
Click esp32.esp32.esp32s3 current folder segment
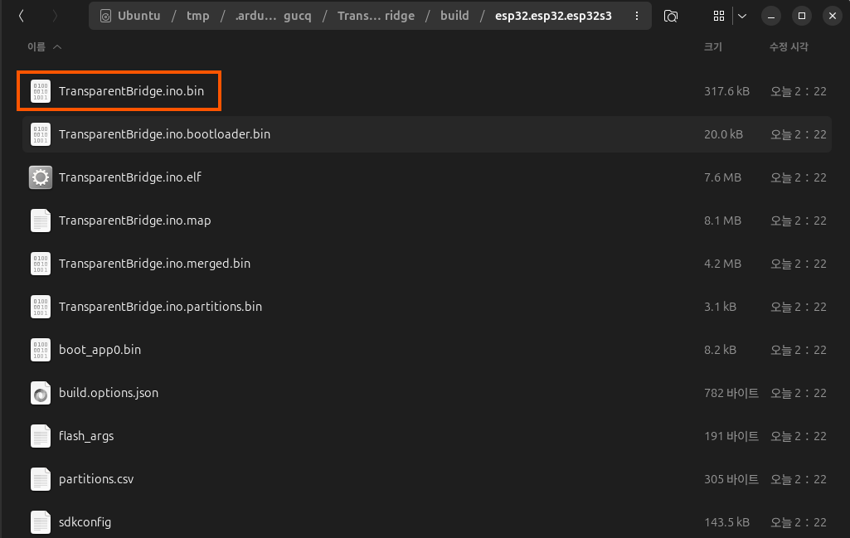click(553, 17)
